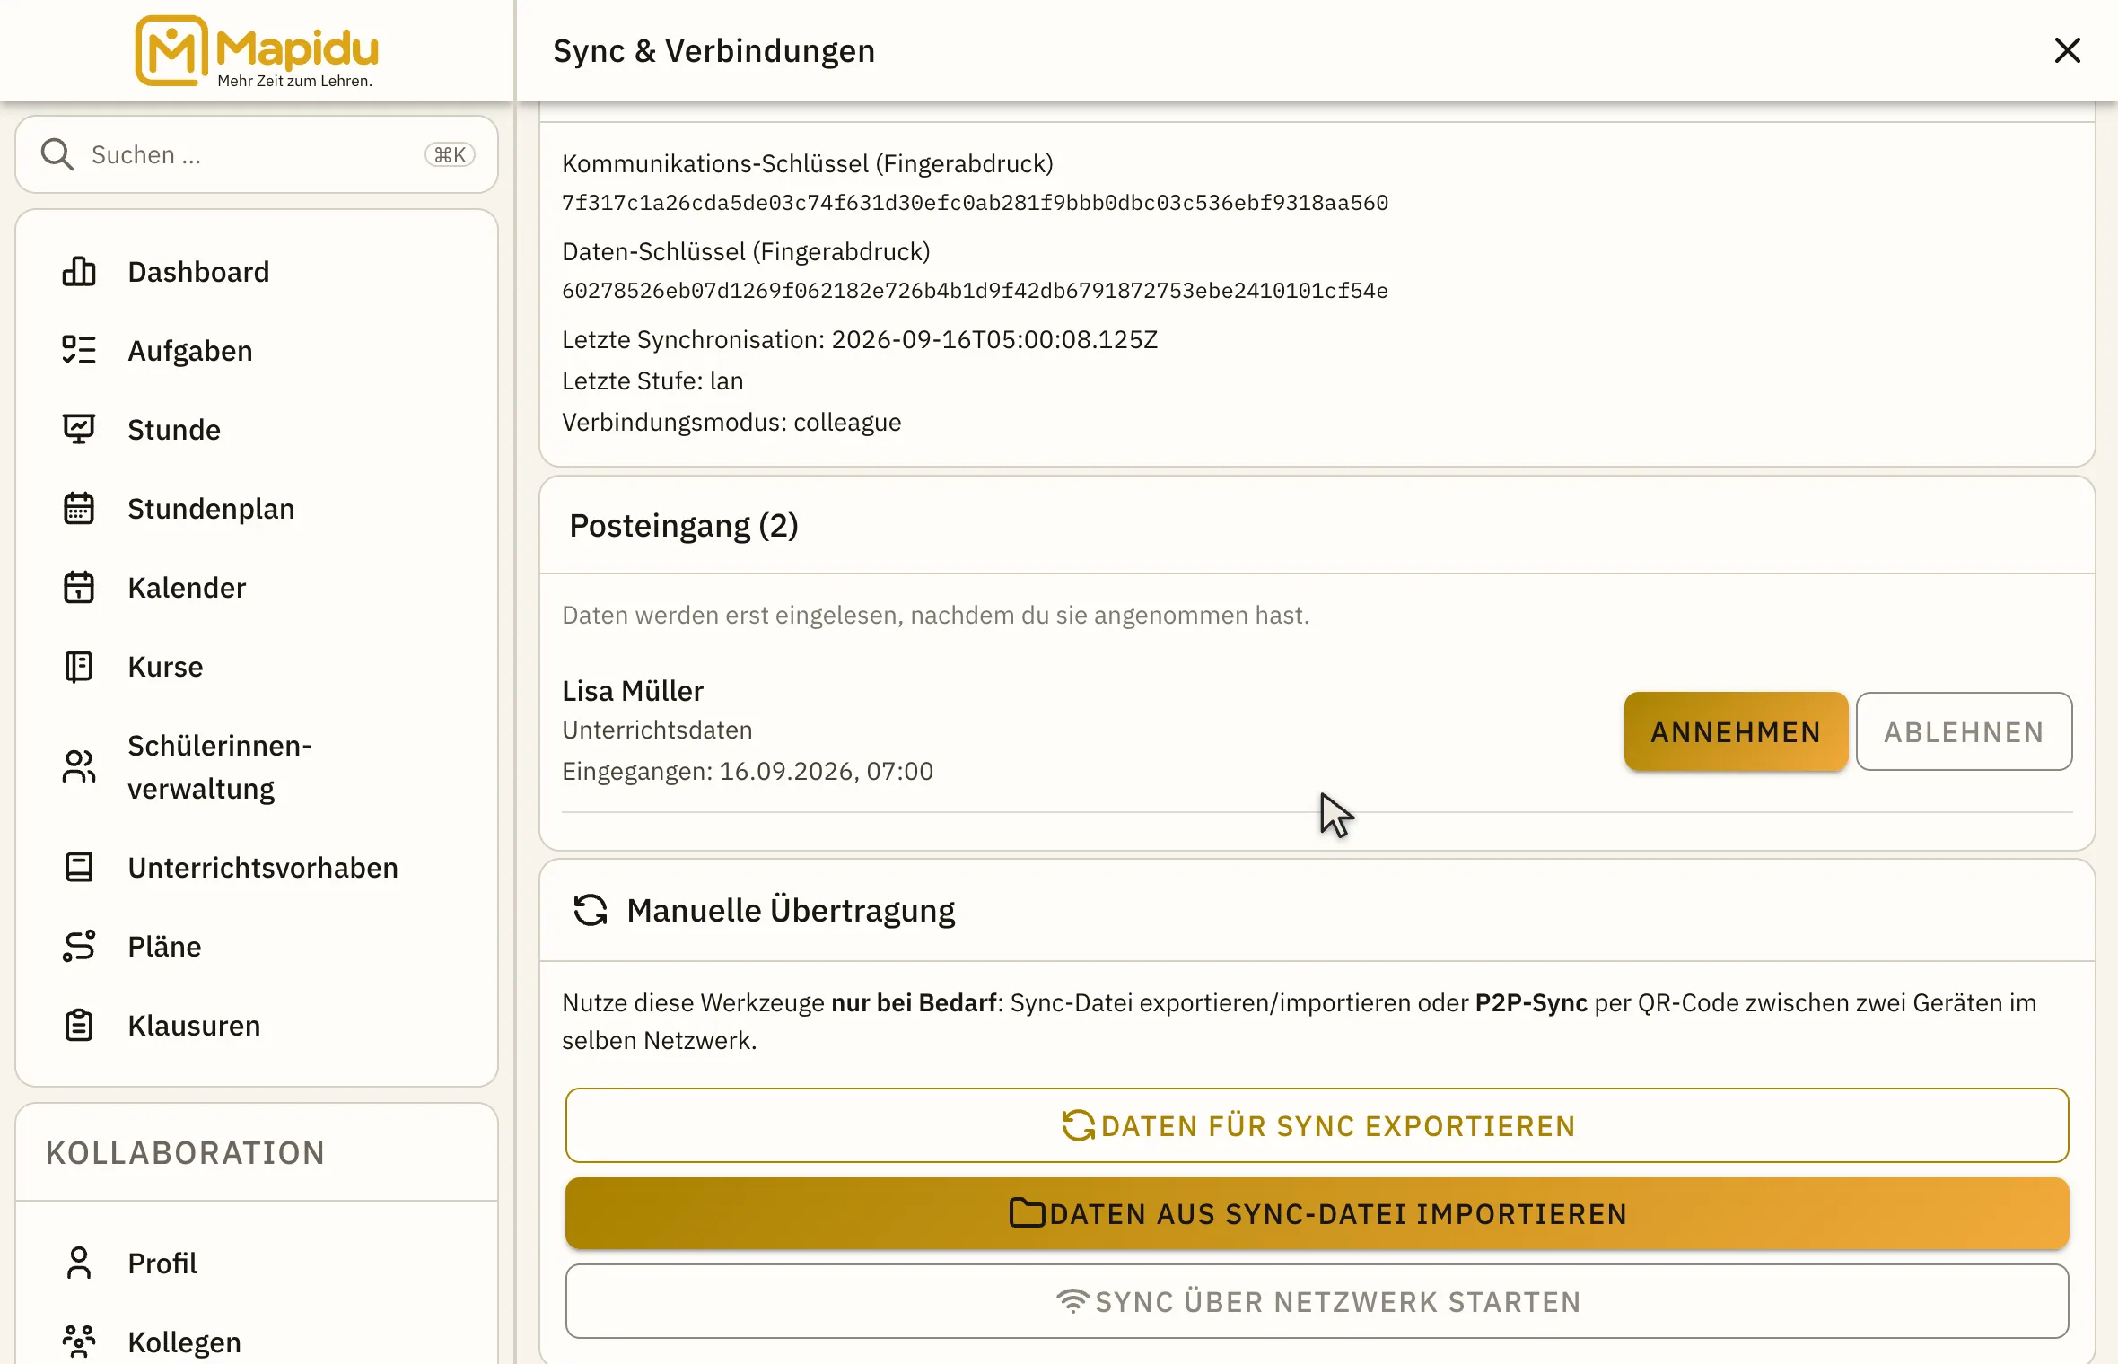Click the magnifier search icon
The image size is (2118, 1364).
57,154
